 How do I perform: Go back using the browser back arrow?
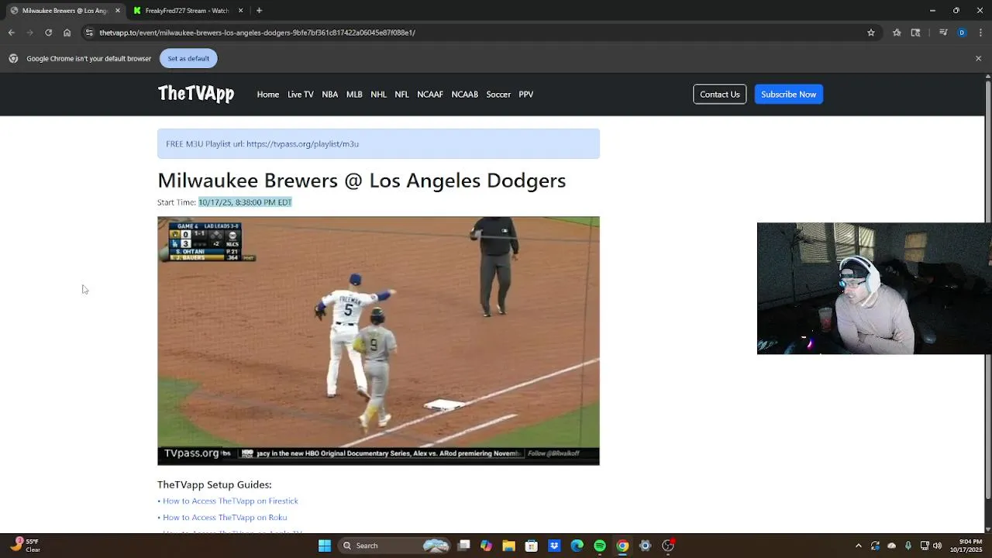coord(11,33)
